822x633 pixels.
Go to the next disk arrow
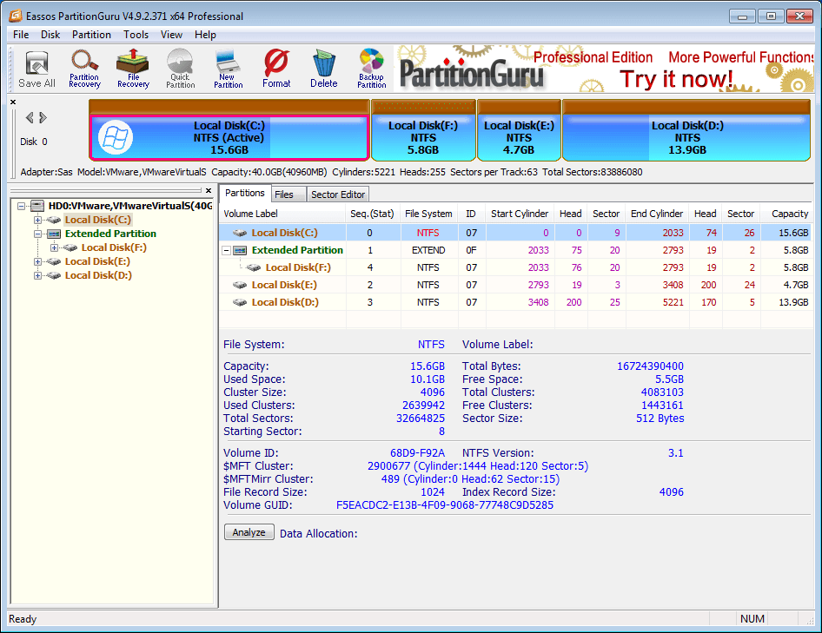pyautogui.click(x=43, y=118)
